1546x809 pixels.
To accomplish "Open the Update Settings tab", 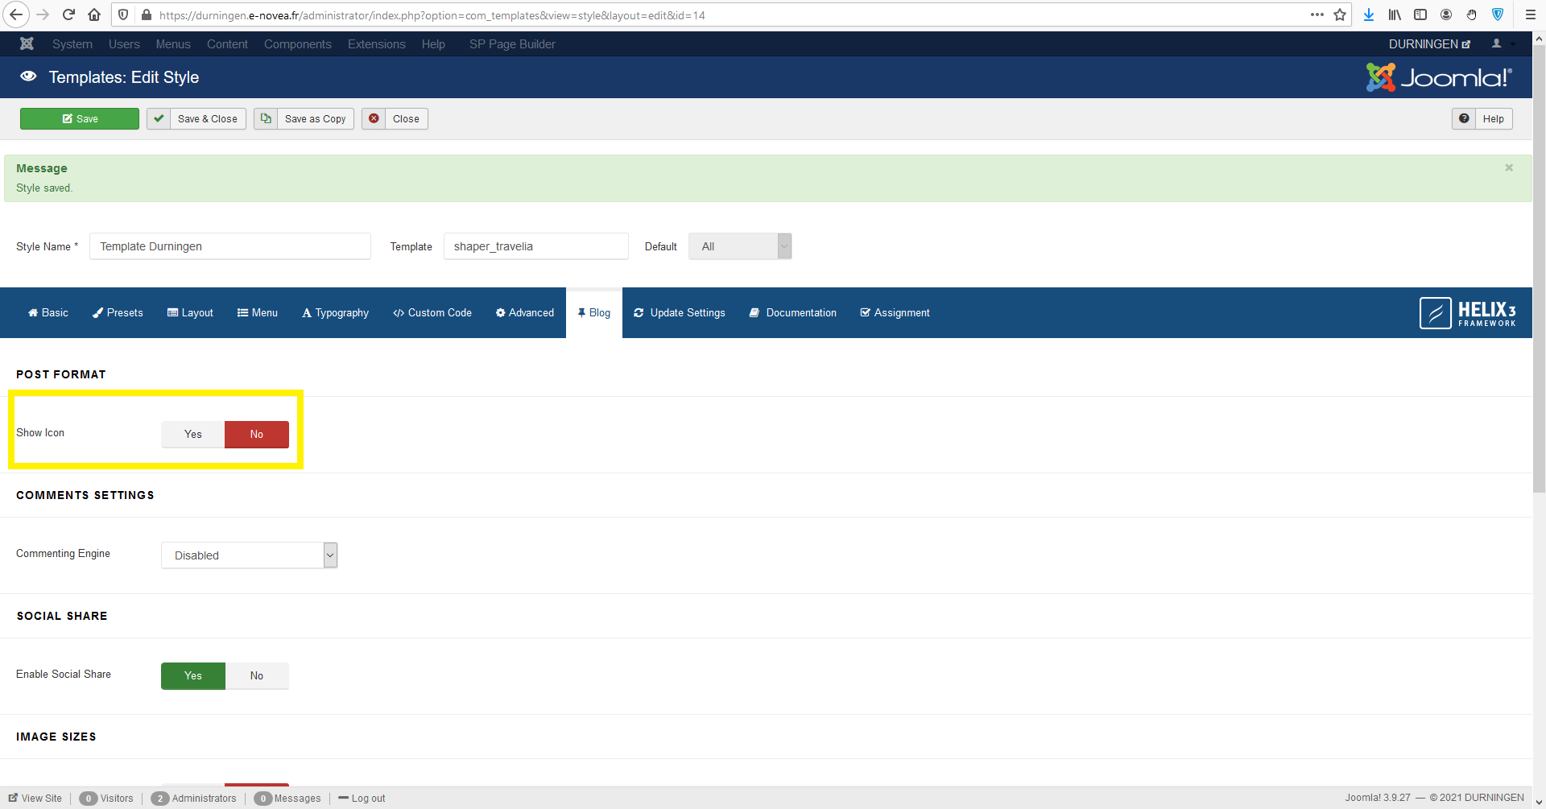I will [680, 312].
